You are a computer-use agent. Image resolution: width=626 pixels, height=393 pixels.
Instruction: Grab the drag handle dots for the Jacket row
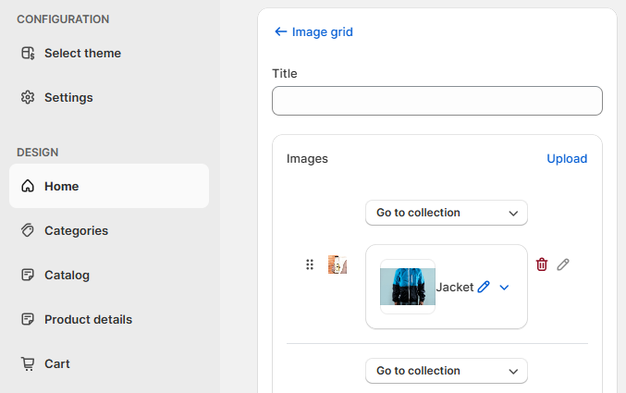(x=310, y=264)
